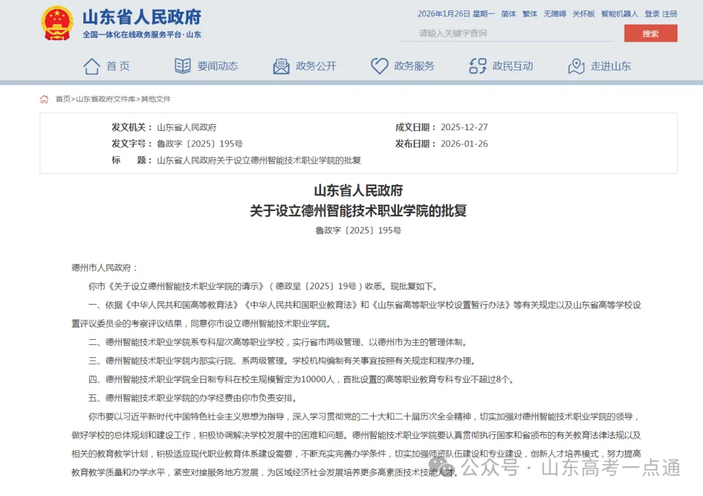Image resolution: width=703 pixels, height=496 pixels.
Task: Open the 无障碍 accessibility mode
Action: [555, 14]
